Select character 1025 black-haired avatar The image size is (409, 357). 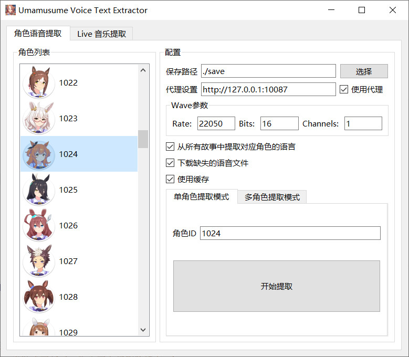(x=39, y=190)
